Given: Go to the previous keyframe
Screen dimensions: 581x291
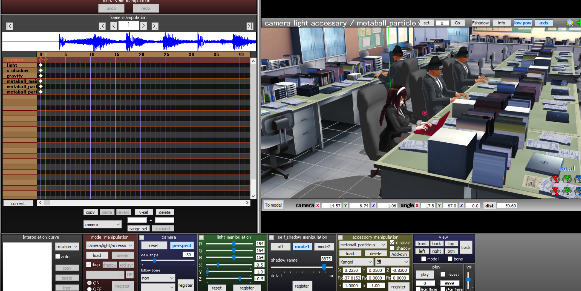Looking at the screenshot, I should coord(102,26).
